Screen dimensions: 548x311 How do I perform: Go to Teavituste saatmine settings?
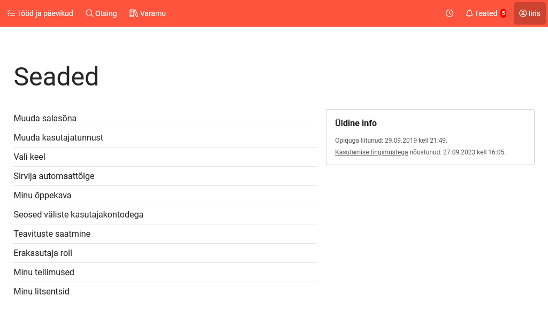tap(52, 234)
